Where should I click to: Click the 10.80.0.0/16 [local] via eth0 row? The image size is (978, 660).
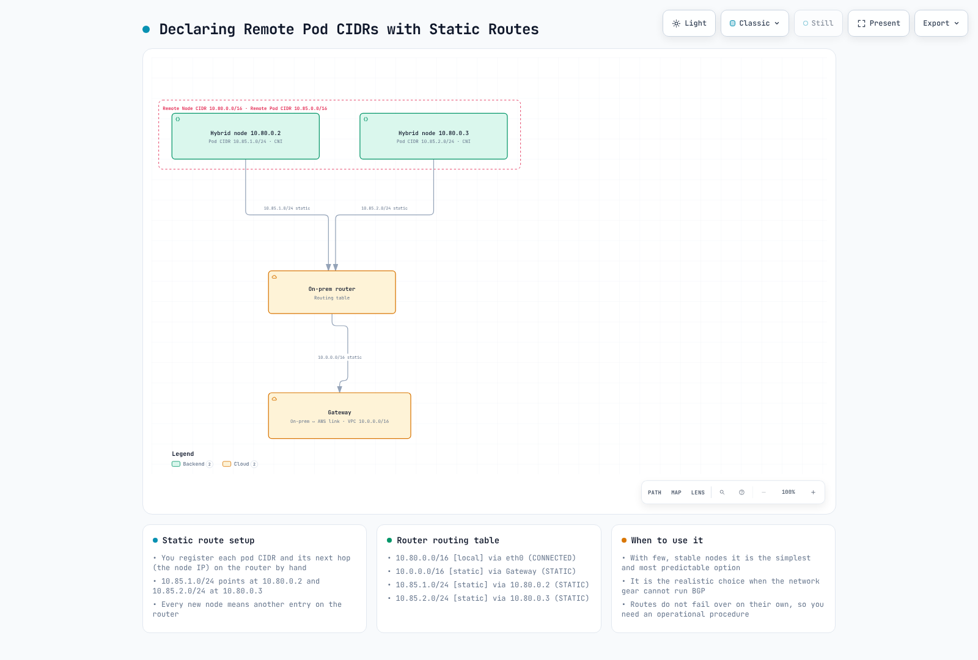(x=485, y=558)
